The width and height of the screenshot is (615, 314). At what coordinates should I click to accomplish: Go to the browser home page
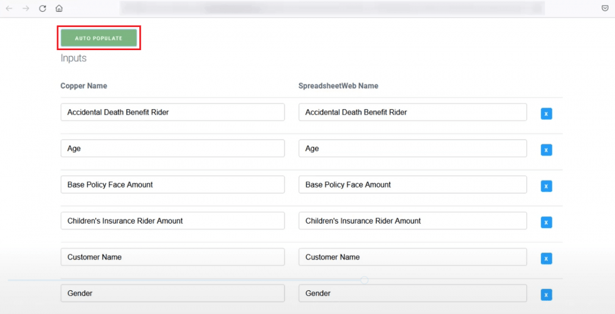tap(59, 8)
